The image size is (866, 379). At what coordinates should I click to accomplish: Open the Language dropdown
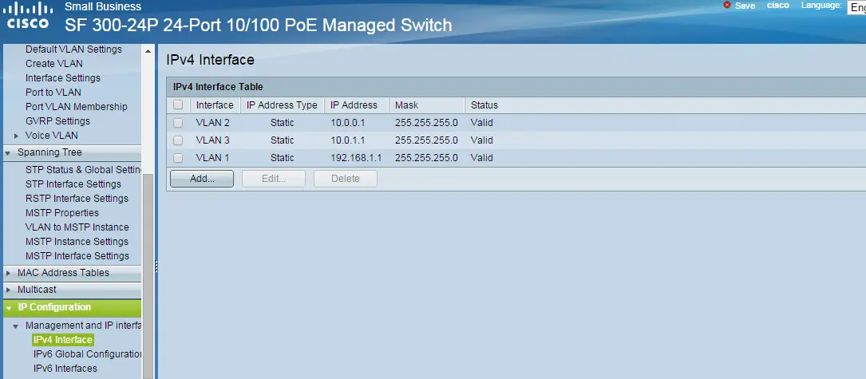pyautogui.click(x=856, y=7)
